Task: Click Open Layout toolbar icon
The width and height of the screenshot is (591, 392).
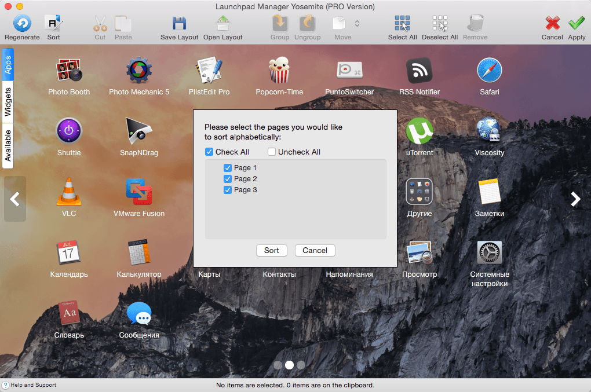Action: [x=223, y=23]
